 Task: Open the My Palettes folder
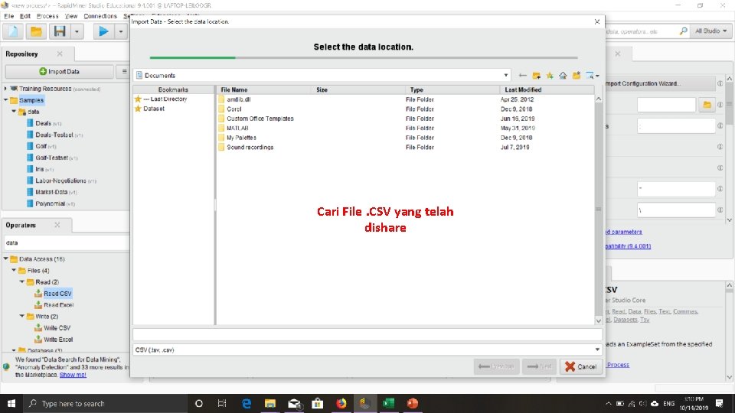click(241, 138)
